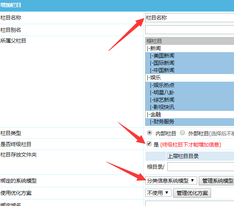Select 美国新闻 in parent category list
The image size is (234, 206).
coord(190,56)
